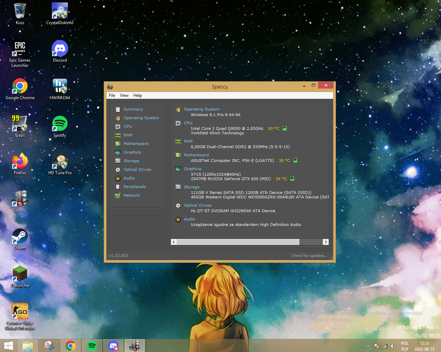Select RAM in the Speccy sidebar
The height and width of the screenshot is (352, 441).
[x=128, y=135]
